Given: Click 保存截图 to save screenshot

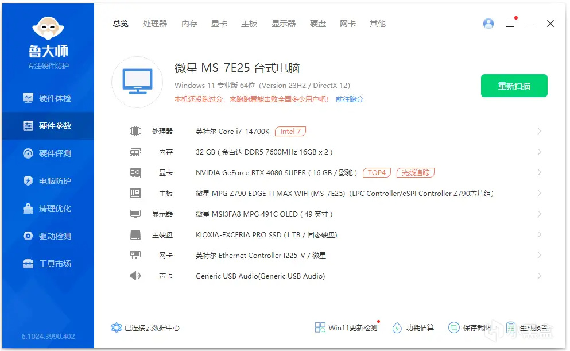Looking at the screenshot, I should [x=470, y=327].
